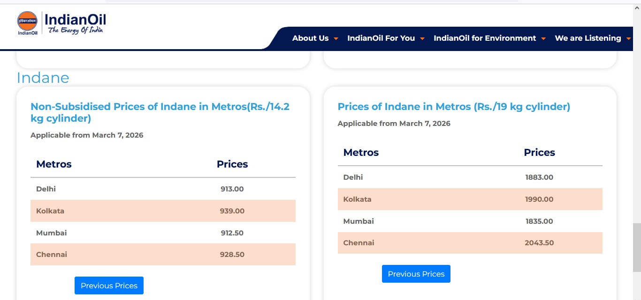Screen dimensions: 641x300
Task: Open IndianOil for Environment menu
Action: (485, 38)
